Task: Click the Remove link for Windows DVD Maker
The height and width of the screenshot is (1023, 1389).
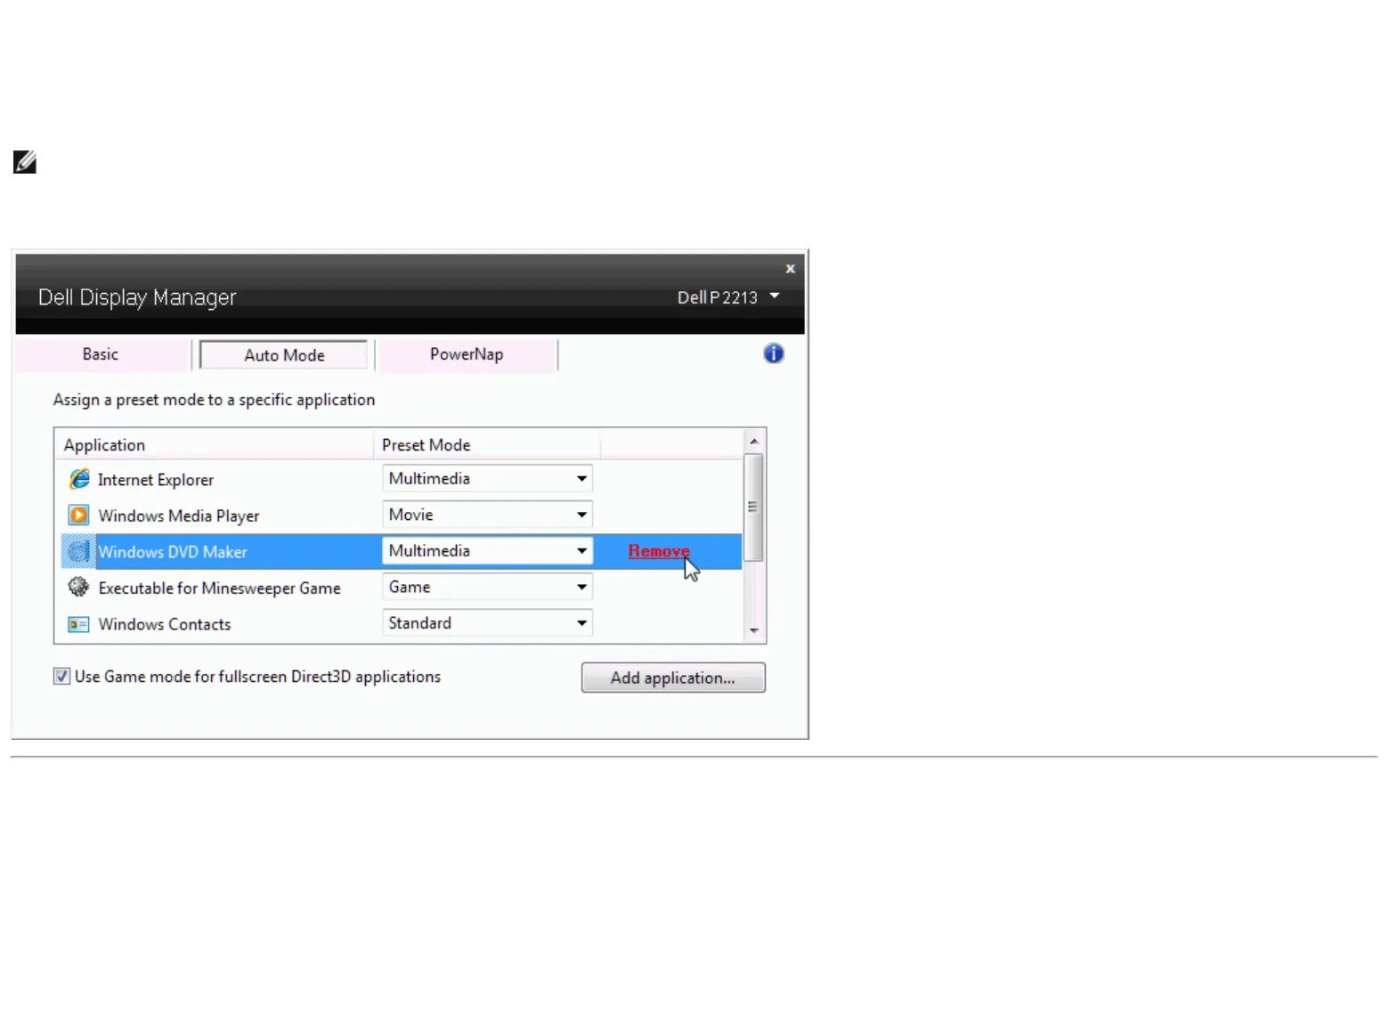Action: pos(659,551)
